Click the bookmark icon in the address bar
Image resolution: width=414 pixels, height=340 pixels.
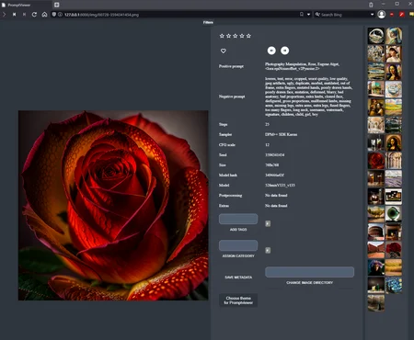[302, 15]
